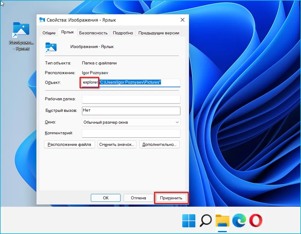Open the Сменить значок dialog
Viewport: 301px width, 234px height.
tap(116, 145)
